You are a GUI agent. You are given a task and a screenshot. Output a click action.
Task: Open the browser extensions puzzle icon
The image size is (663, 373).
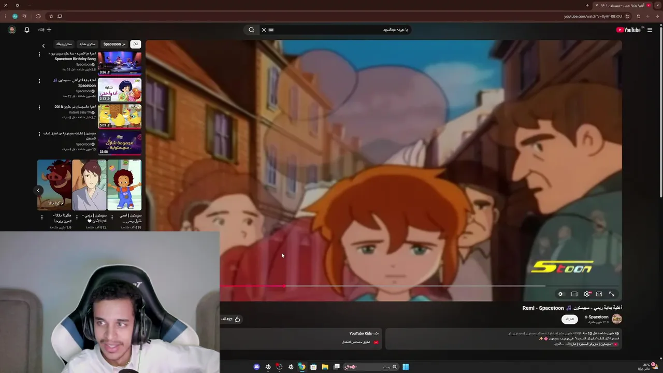[38, 16]
